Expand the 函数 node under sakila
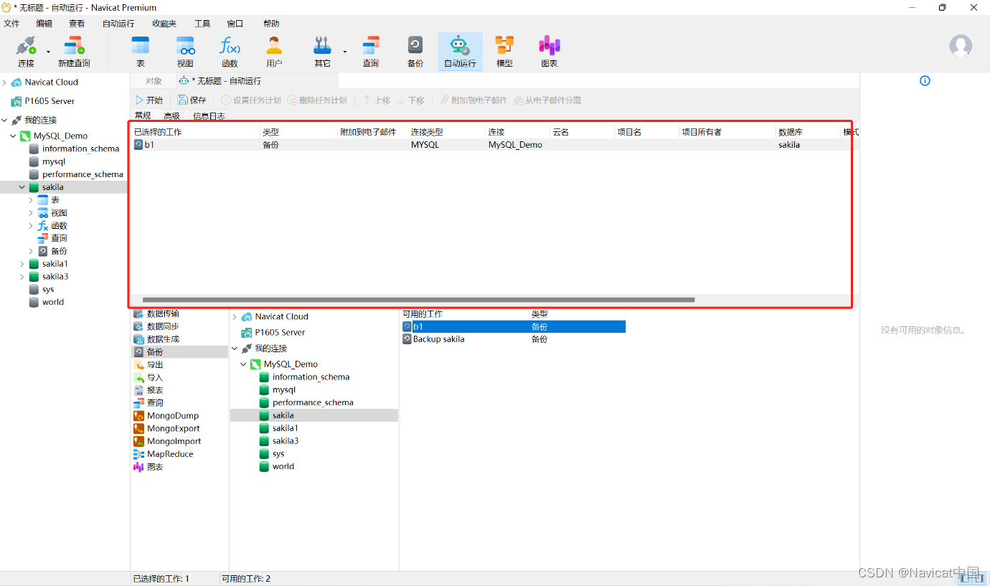Viewport: 990px width, 586px height. pos(31,226)
